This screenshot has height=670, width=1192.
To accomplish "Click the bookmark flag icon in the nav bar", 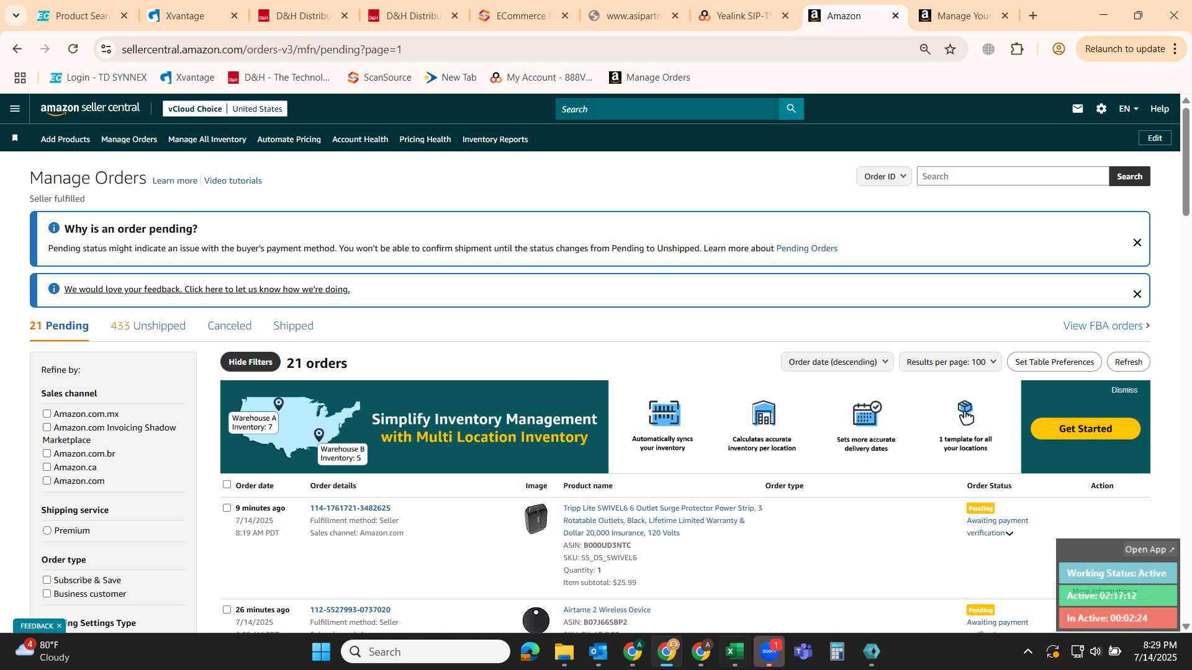I will (x=15, y=138).
